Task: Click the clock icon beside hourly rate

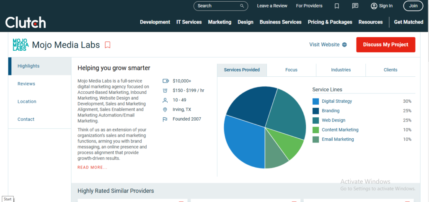Action: click(165, 91)
